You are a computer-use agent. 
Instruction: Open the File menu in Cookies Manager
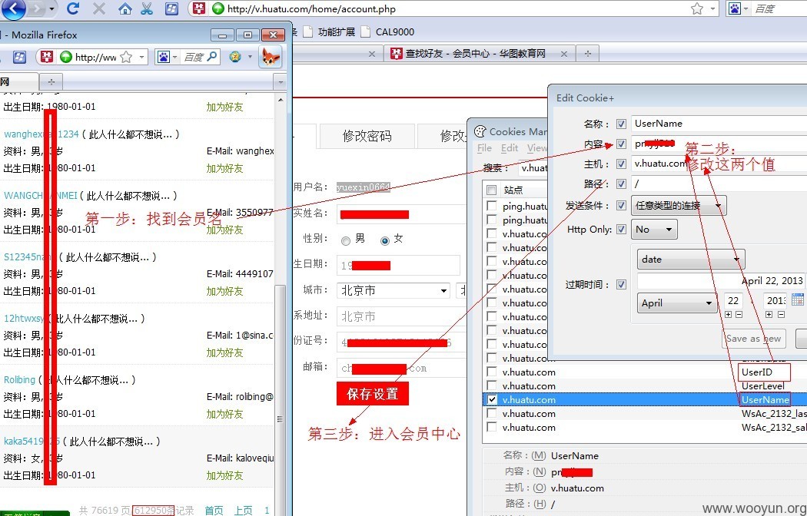[484, 148]
